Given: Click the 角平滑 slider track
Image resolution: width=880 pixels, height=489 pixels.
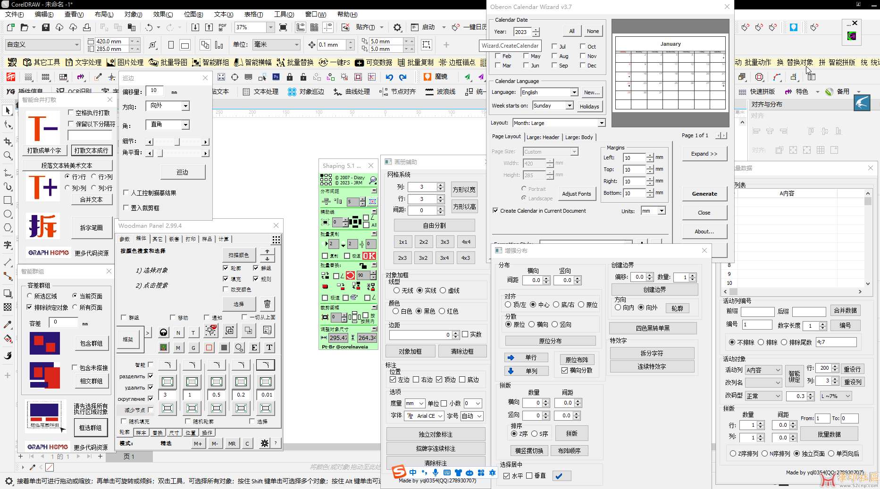Looking at the screenshot, I should 177,153.
